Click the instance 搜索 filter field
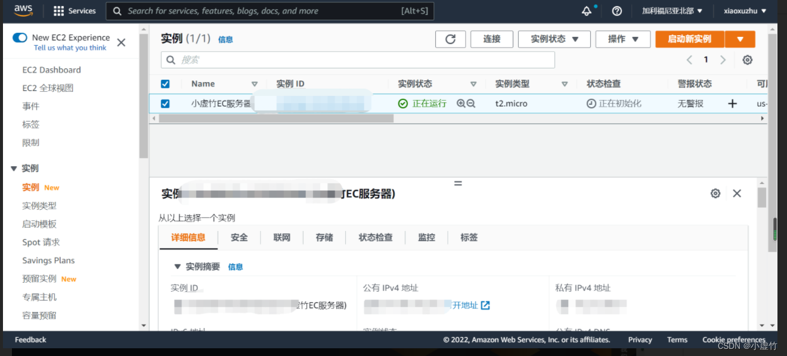The width and height of the screenshot is (787, 356). 358,60
